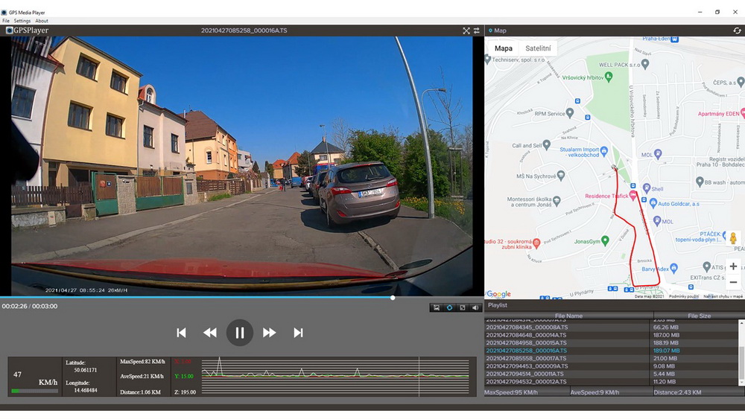Click the RPM Service map marker
The height and width of the screenshot is (419, 745).
570,113
